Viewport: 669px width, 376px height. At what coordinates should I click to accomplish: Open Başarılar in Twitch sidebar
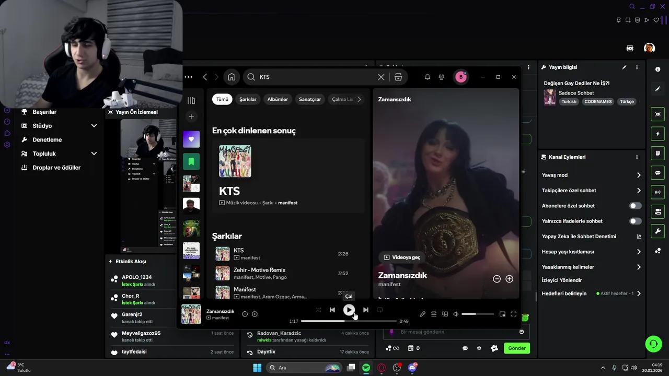pos(44,112)
